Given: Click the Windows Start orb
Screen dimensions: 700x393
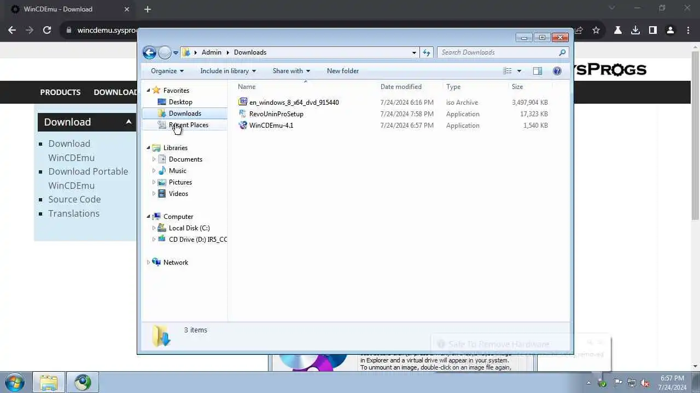Looking at the screenshot, I should coord(14,382).
